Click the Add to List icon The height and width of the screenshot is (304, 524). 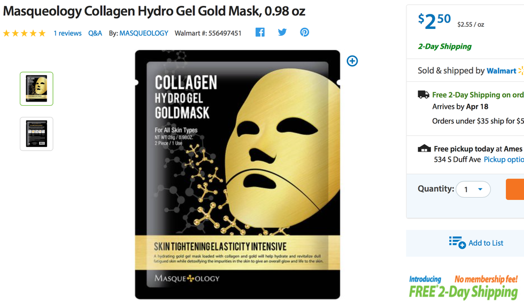[x=457, y=243]
